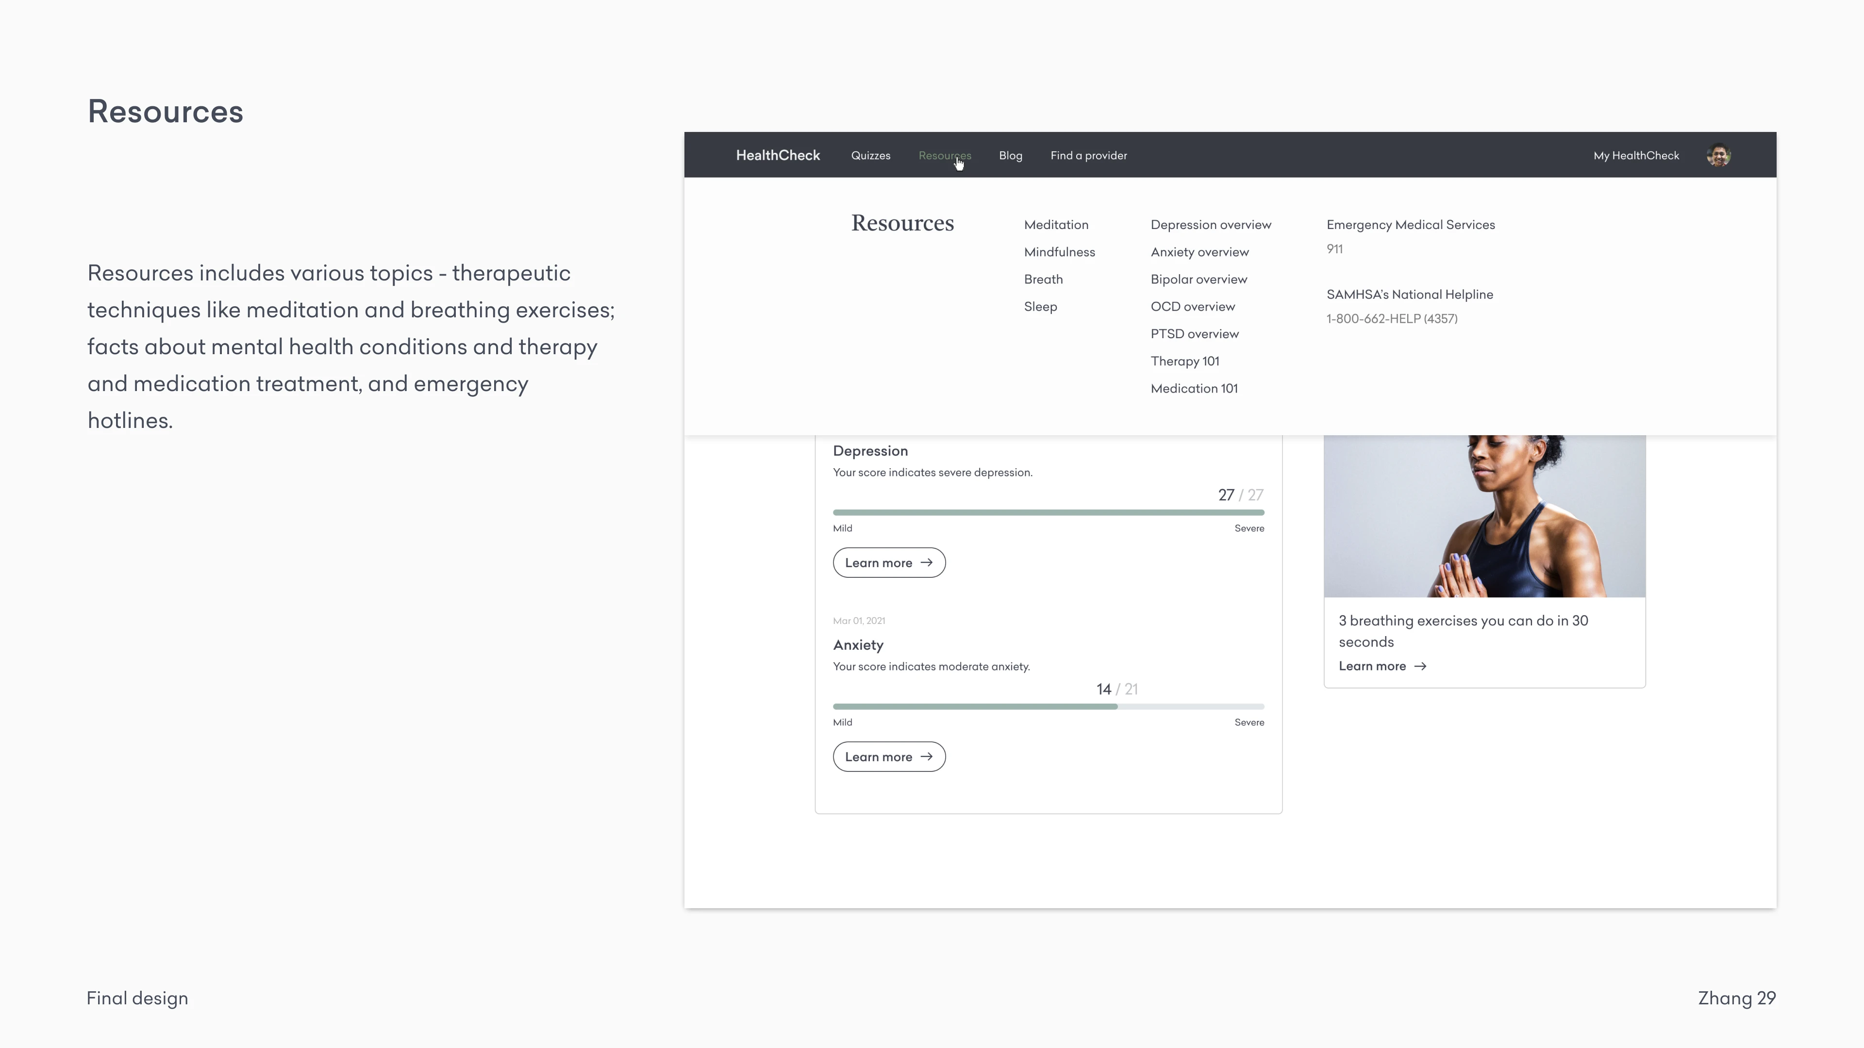Click the Zhang 29 page number
Viewport: 1864px width, 1048px height.
(x=1737, y=998)
